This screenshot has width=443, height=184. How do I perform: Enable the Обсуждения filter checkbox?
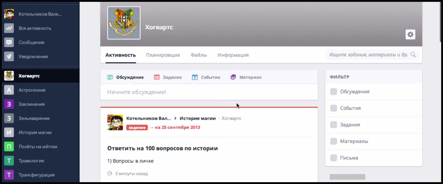[334, 92]
